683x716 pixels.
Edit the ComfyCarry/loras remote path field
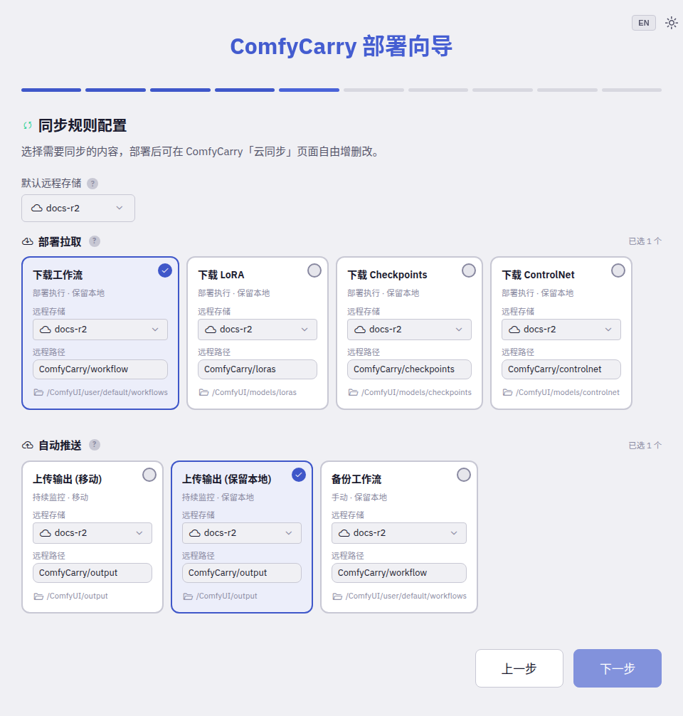click(x=257, y=369)
